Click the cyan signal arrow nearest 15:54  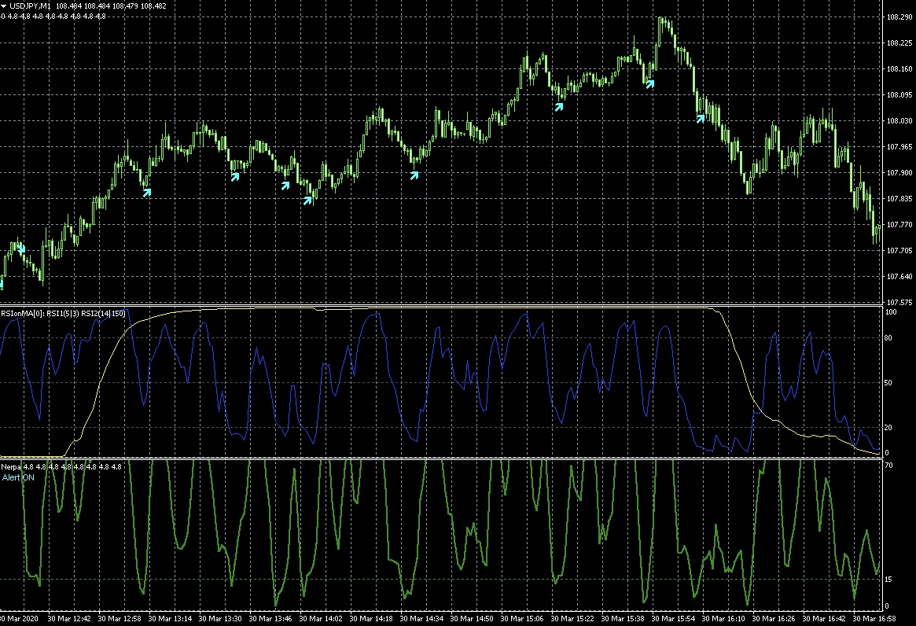coord(649,83)
